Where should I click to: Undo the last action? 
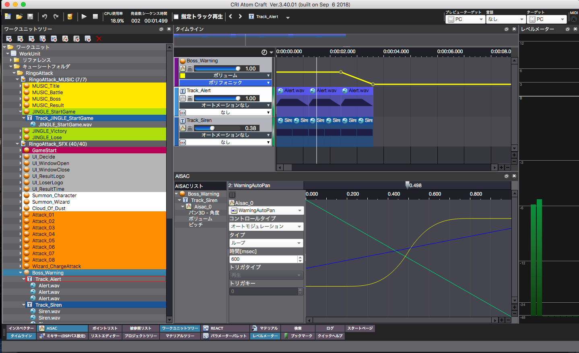tap(45, 17)
